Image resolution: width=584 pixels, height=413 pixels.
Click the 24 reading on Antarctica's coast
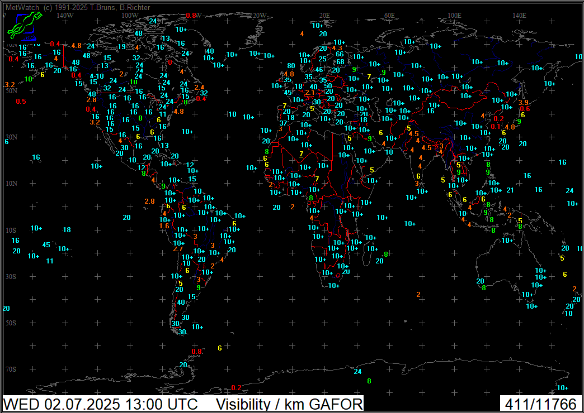[x=357, y=371]
